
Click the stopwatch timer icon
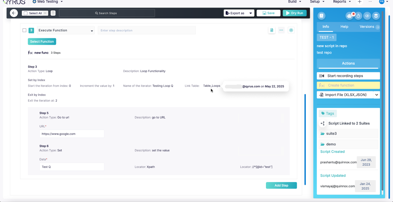(359, 16)
